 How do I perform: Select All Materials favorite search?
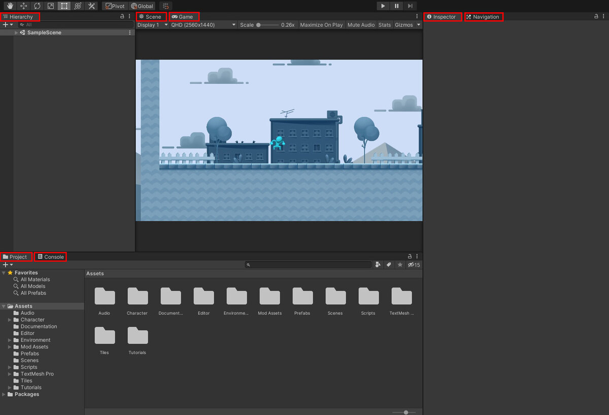(35, 279)
